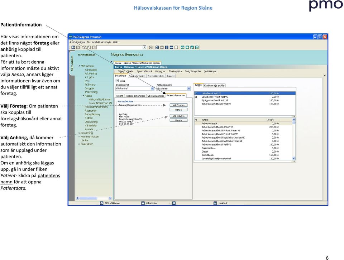Click the vertical split layout icon
This screenshot has height=260, width=344.
tap(167, 47)
